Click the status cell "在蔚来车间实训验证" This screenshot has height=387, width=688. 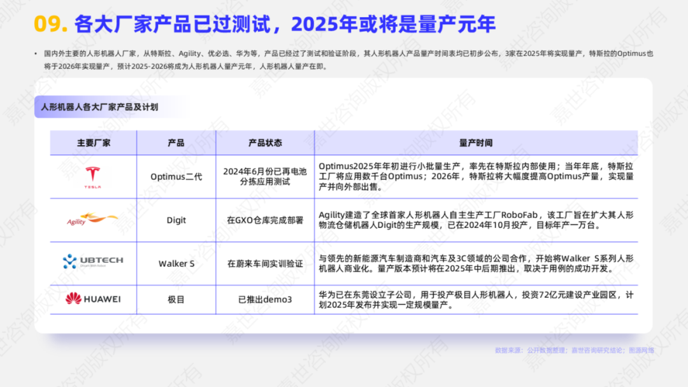(265, 264)
